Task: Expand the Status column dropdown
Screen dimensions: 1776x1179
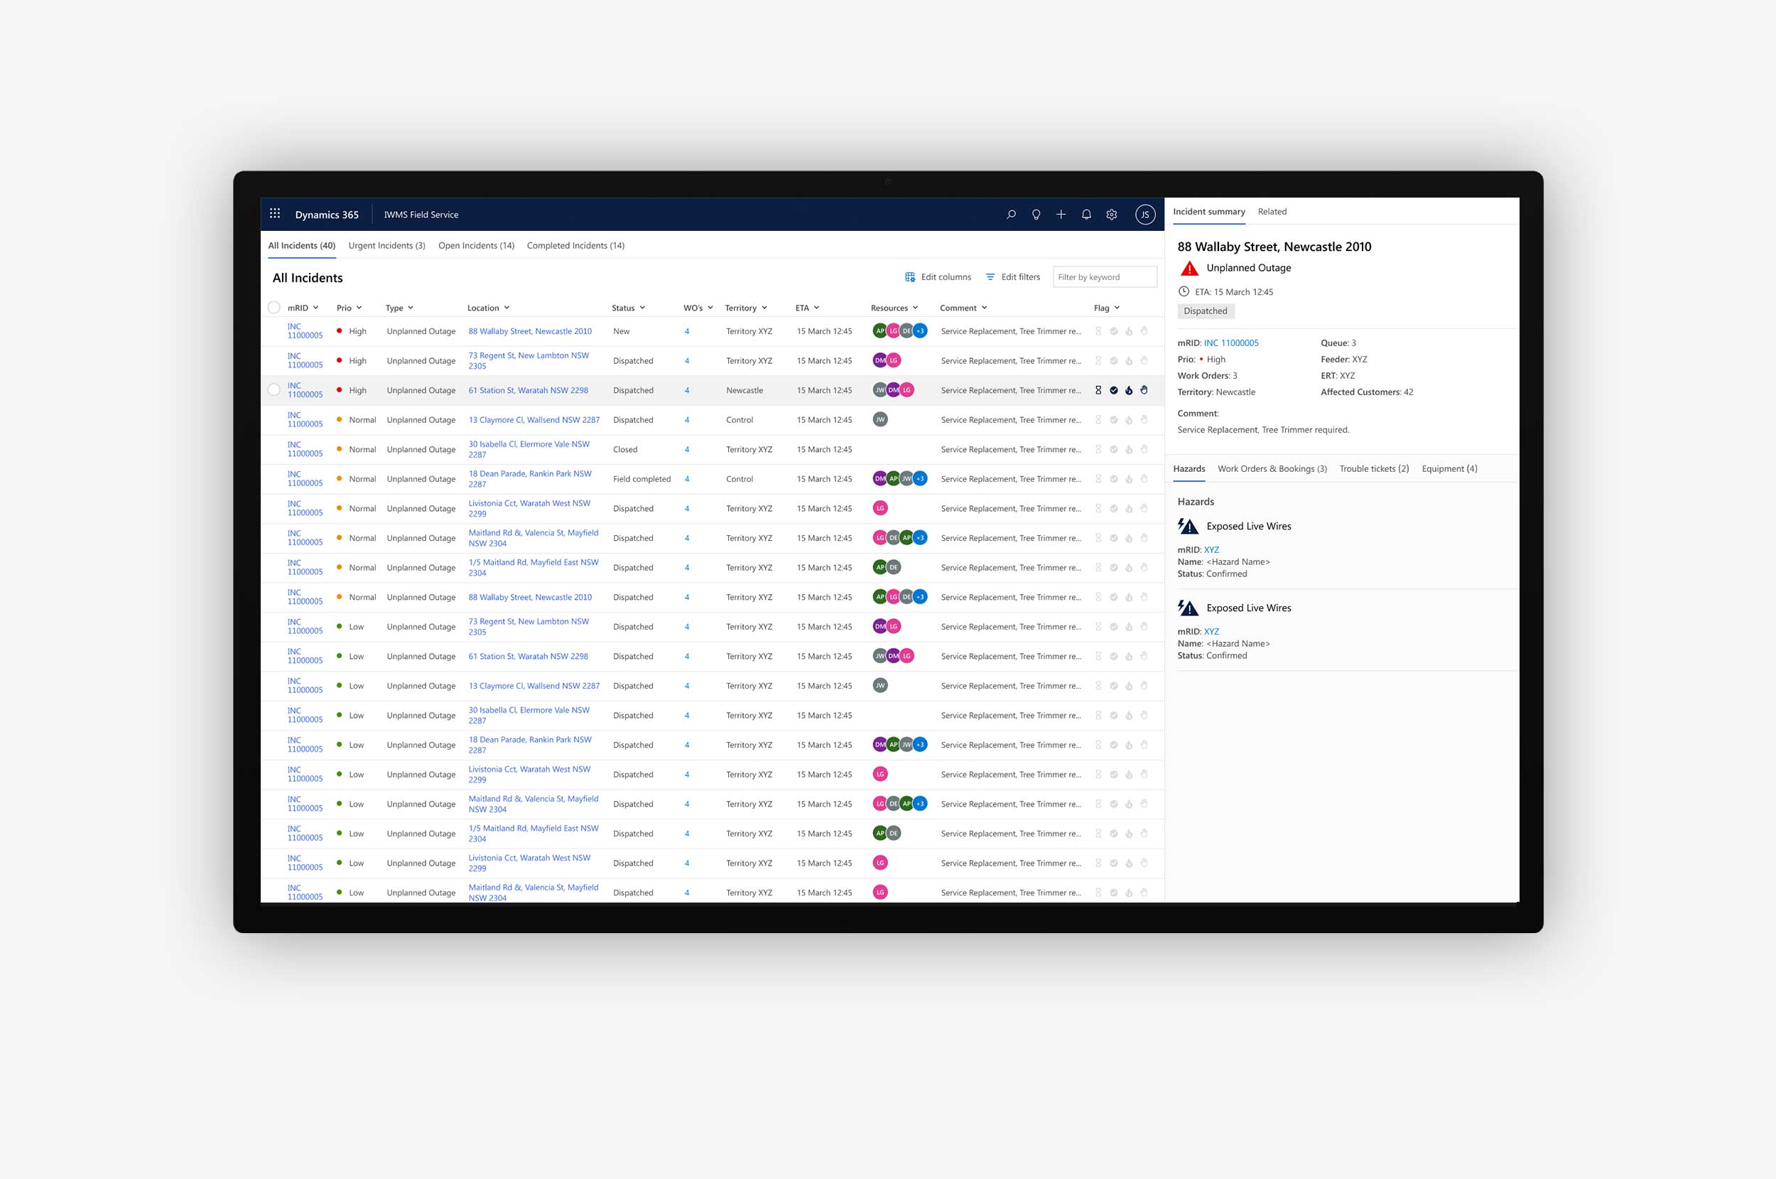Action: point(642,308)
